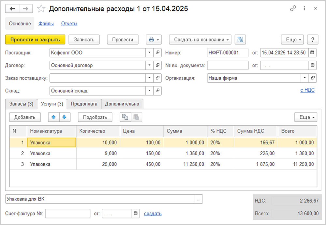The image size is (326, 225).
Task: Click the № вх. документа field
Action: click(228, 65)
